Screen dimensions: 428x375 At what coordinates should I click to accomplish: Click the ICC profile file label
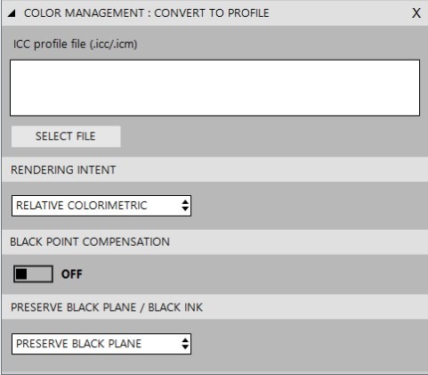(76, 45)
